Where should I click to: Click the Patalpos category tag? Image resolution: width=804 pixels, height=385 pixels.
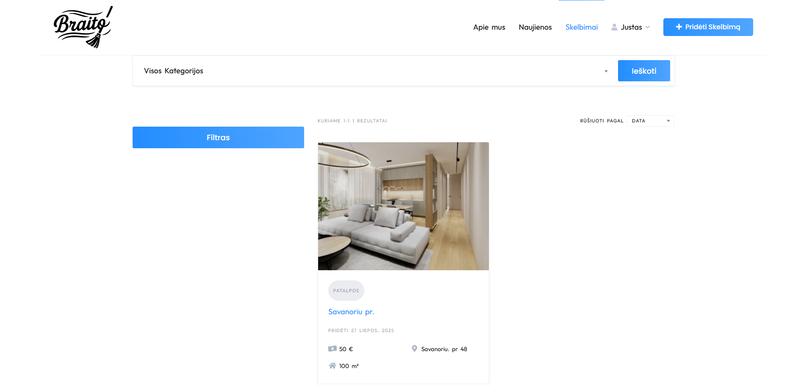pos(346,291)
